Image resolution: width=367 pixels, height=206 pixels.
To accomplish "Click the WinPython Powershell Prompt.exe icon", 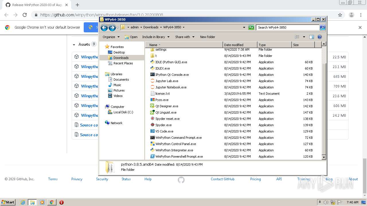I will (153, 157).
